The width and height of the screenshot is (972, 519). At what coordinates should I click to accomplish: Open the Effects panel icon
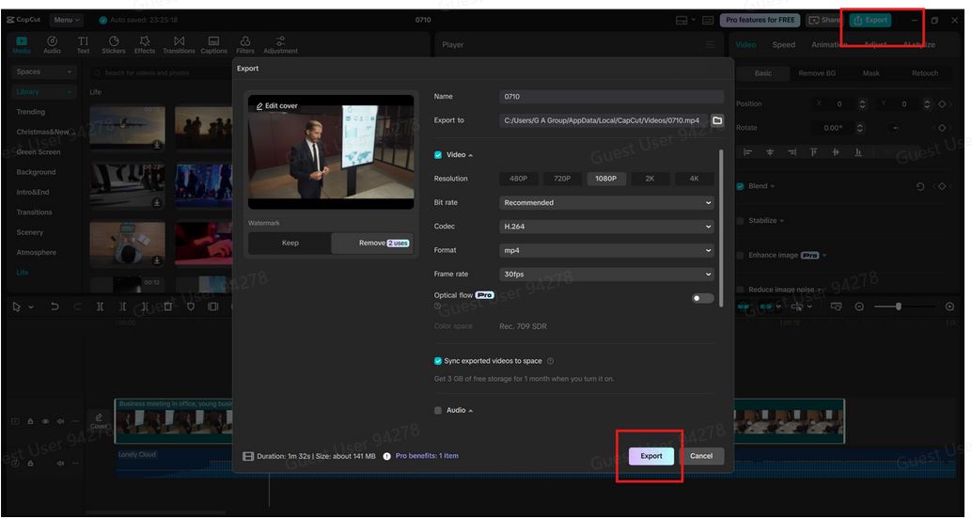(x=145, y=44)
